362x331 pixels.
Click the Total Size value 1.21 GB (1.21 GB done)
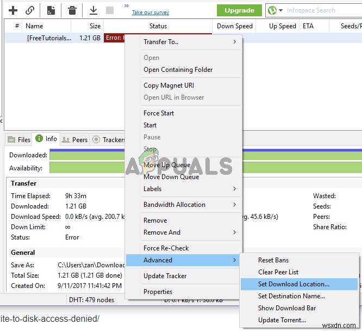(90, 275)
